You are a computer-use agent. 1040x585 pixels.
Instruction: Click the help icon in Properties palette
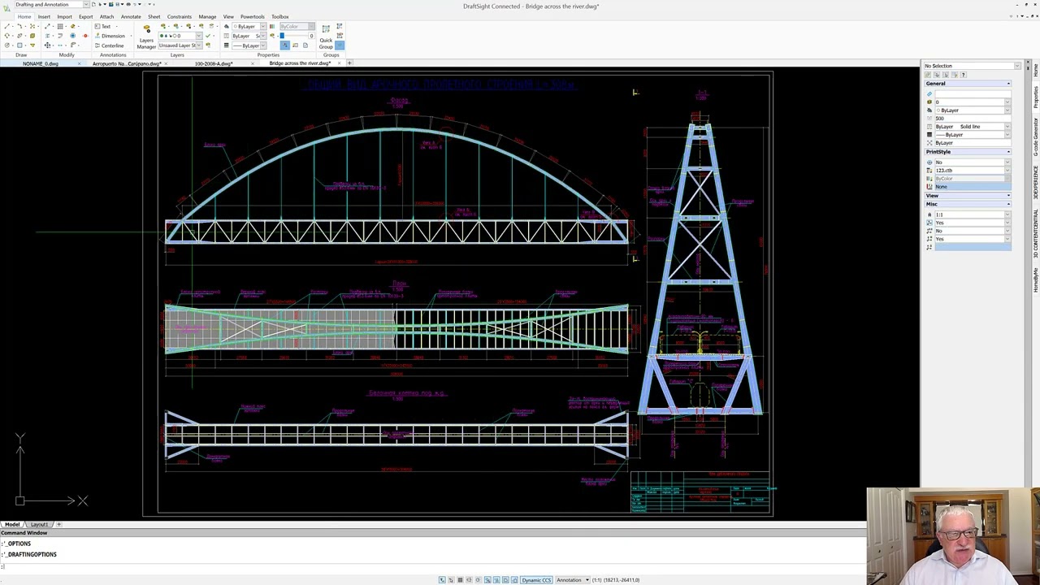pos(964,75)
